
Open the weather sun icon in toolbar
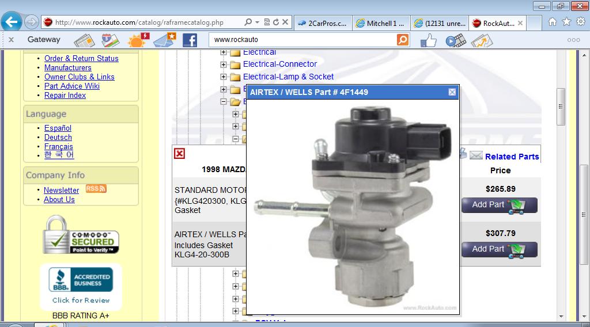138,40
